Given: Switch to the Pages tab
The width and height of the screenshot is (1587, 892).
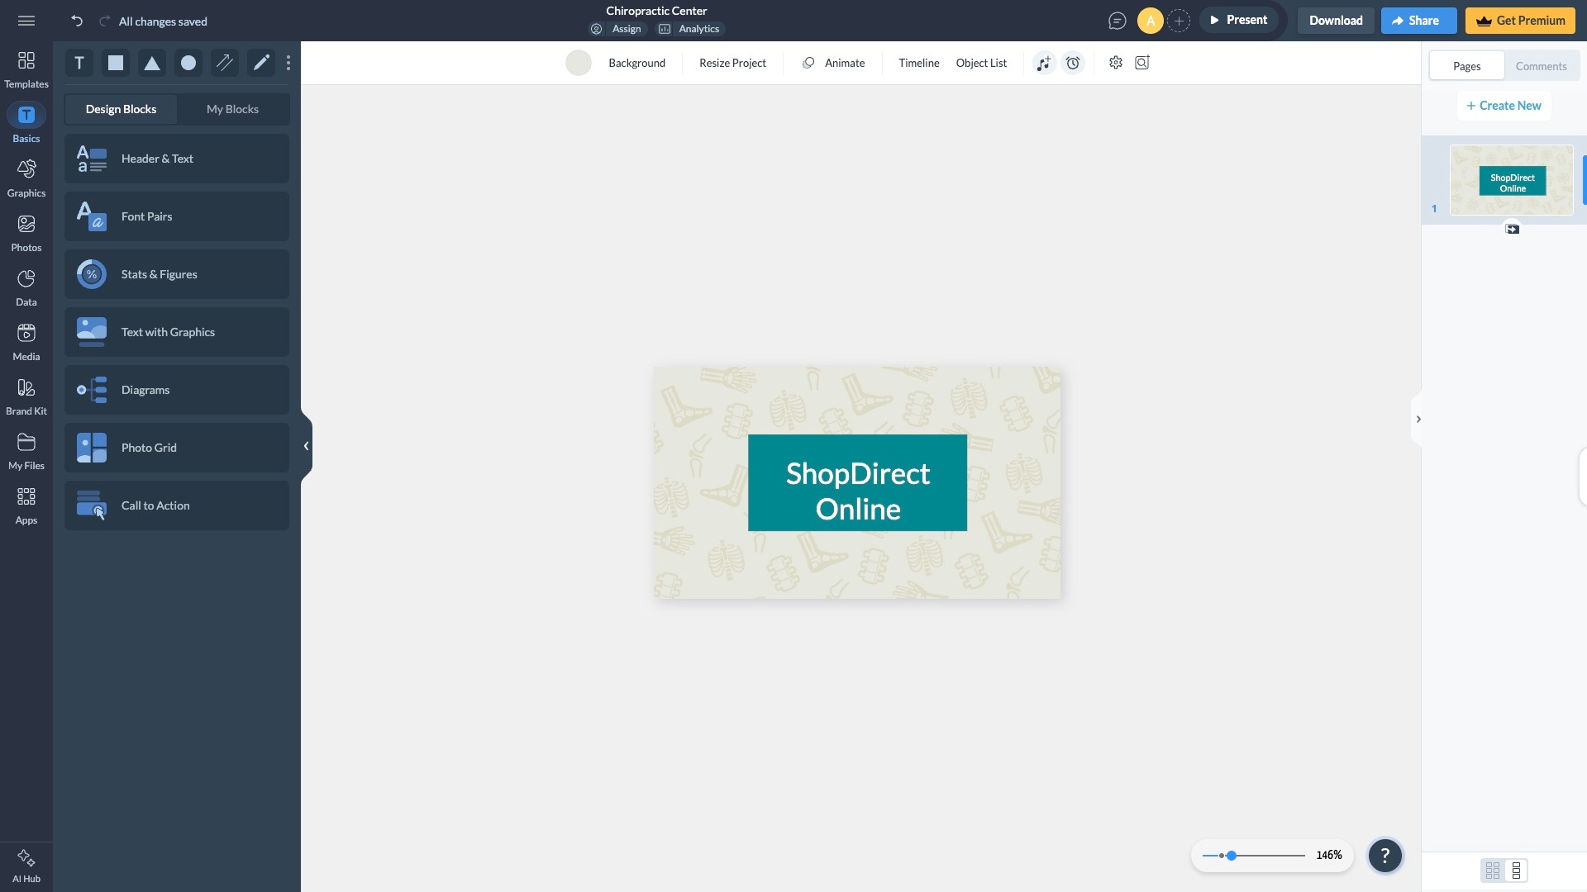Looking at the screenshot, I should [1466, 66].
